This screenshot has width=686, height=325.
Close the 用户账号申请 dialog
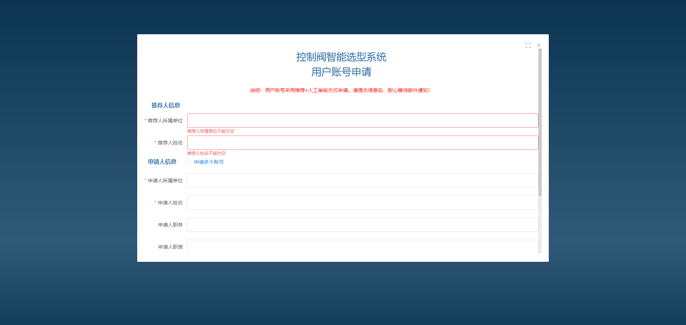click(x=539, y=45)
